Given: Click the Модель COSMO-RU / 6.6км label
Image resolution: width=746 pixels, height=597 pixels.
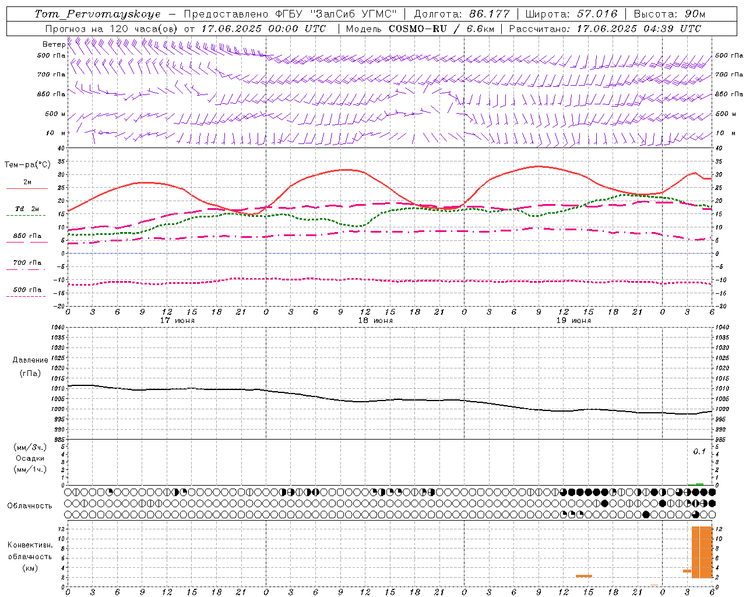Looking at the screenshot, I should (x=420, y=29).
